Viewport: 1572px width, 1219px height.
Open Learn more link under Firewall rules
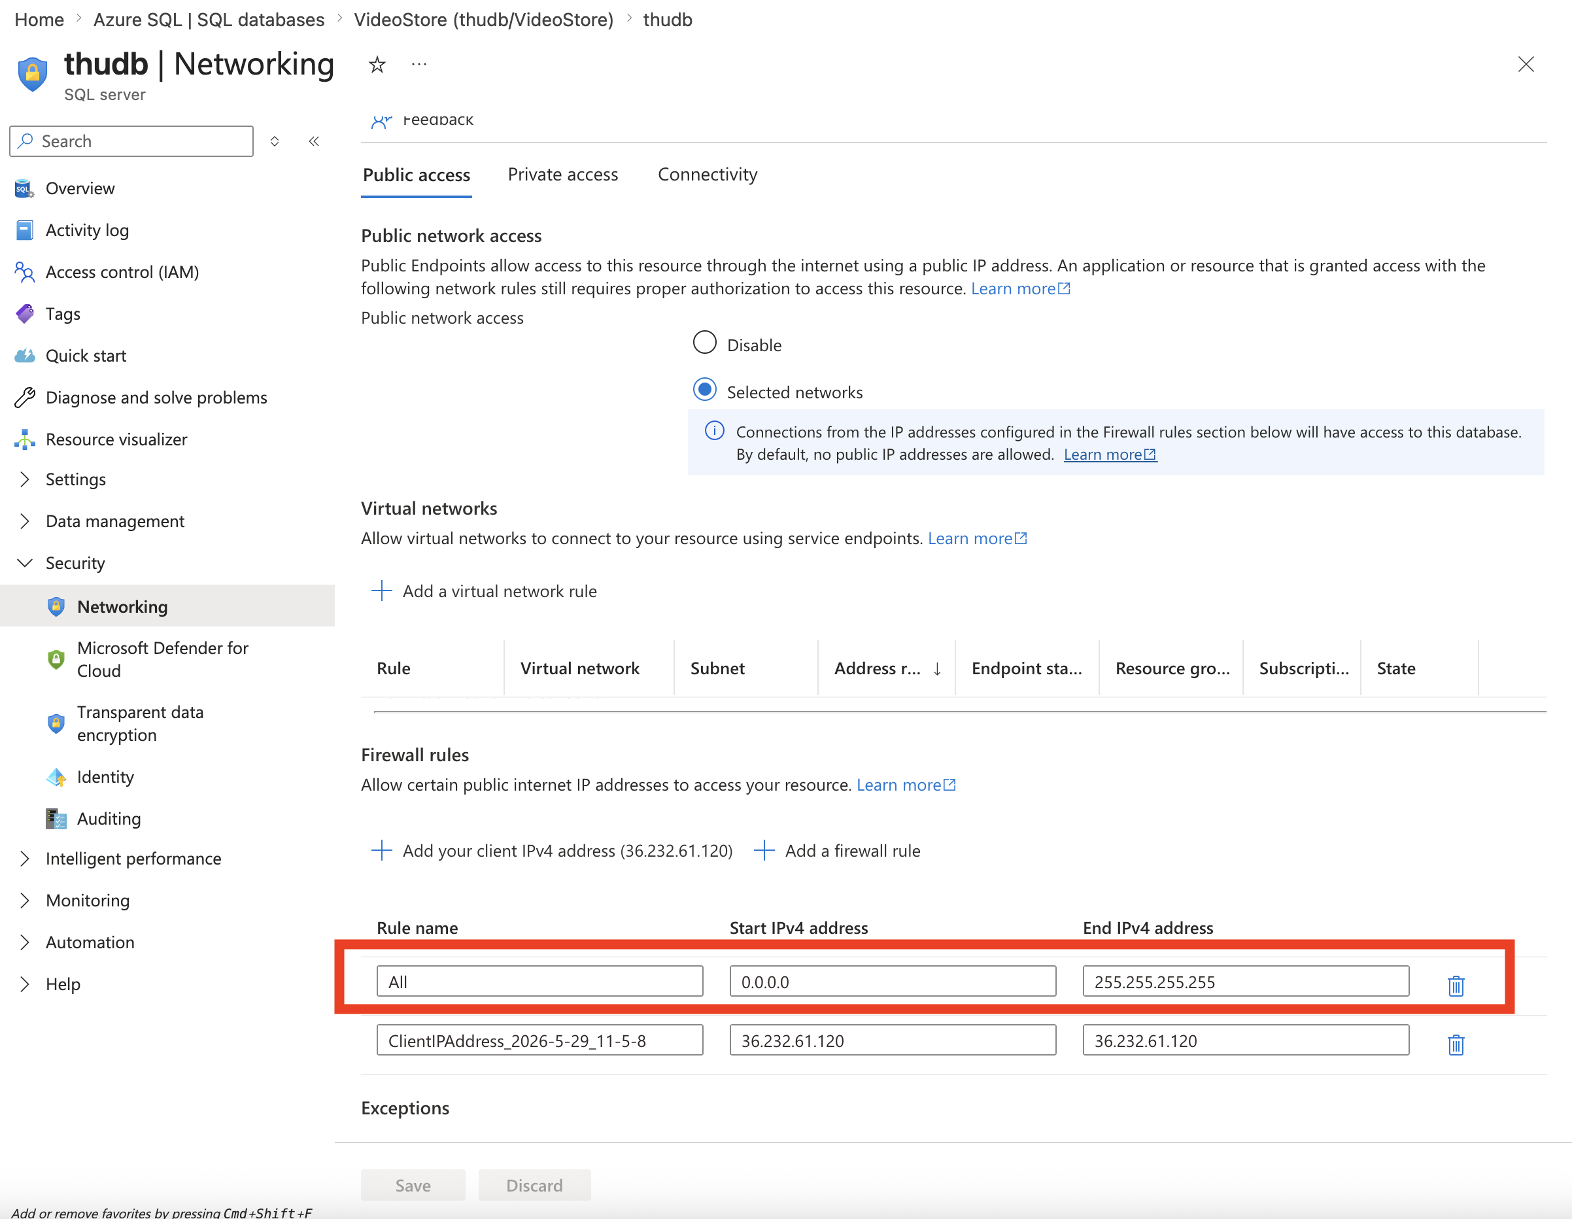coord(906,785)
